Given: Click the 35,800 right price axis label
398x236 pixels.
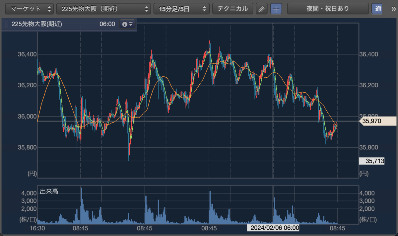Looking at the screenshot, I should [369, 147].
